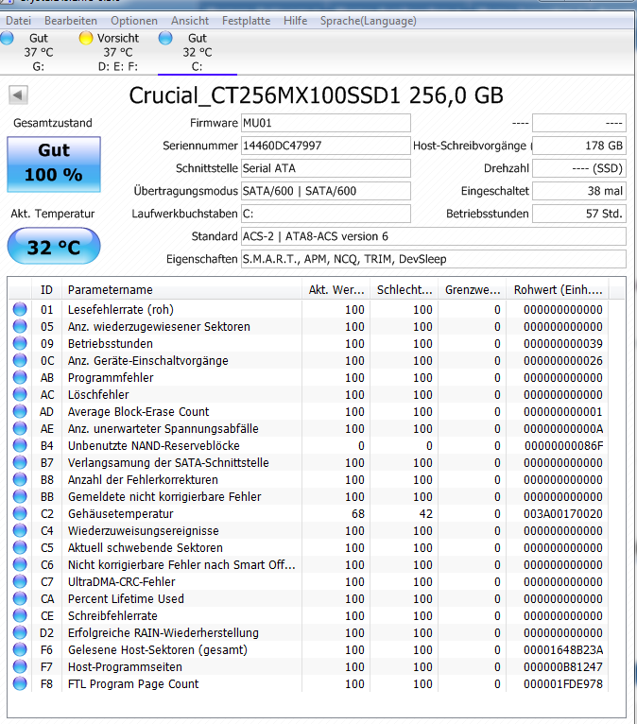Click Übertragungsmodus field SATA/600 | SATA/600
The image size is (637, 724).
point(326,191)
